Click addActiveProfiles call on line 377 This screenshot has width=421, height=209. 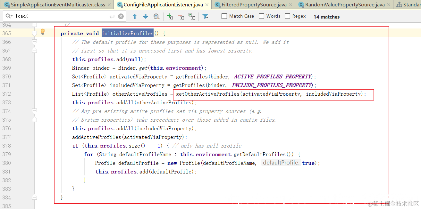pyautogui.click(x=97, y=137)
